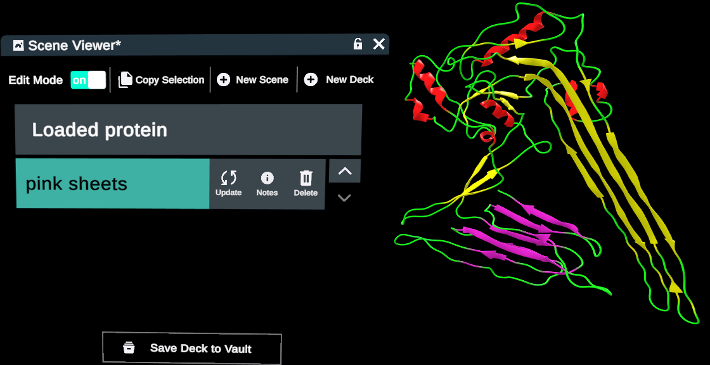
Task: Close the Scene Viewer panel
Action: click(378, 44)
